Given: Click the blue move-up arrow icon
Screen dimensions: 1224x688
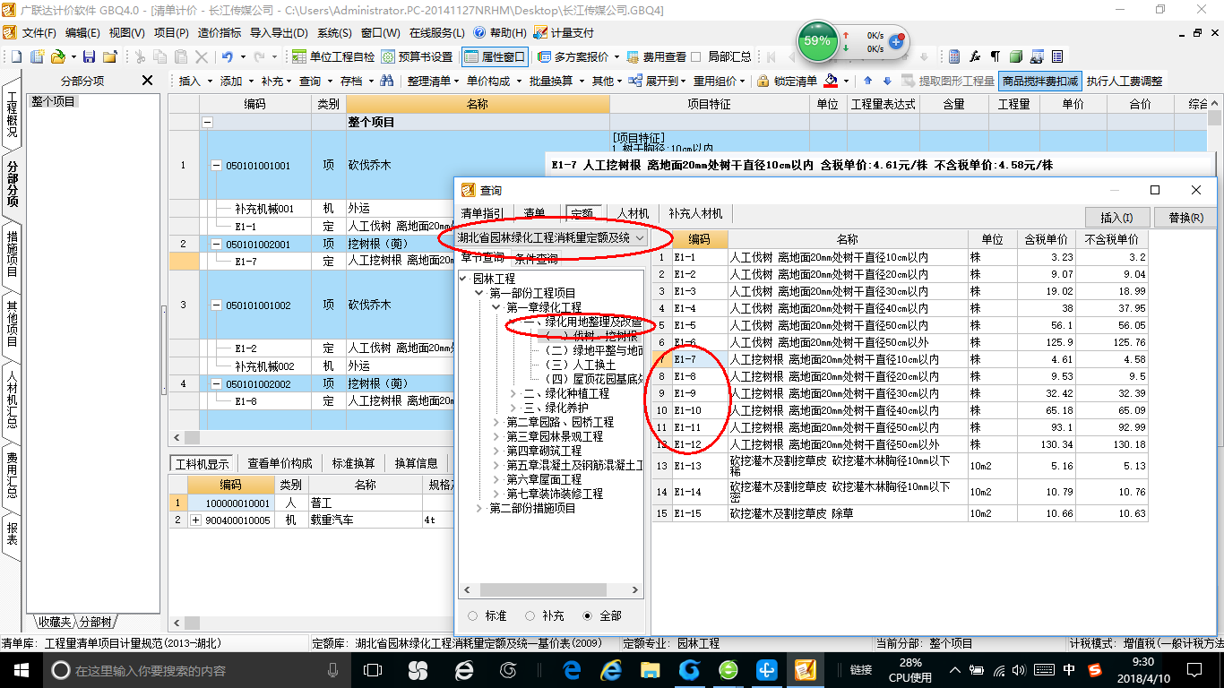Looking at the screenshot, I should (867, 81).
